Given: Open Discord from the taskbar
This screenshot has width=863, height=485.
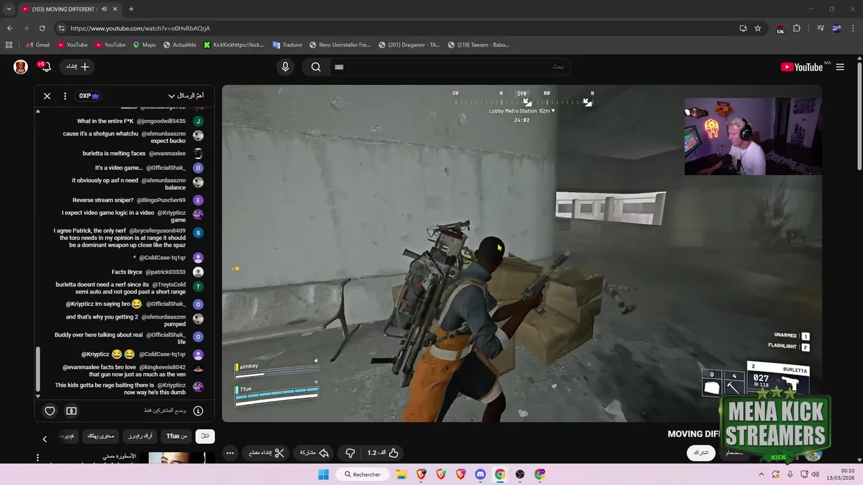Looking at the screenshot, I should [480, 474].
